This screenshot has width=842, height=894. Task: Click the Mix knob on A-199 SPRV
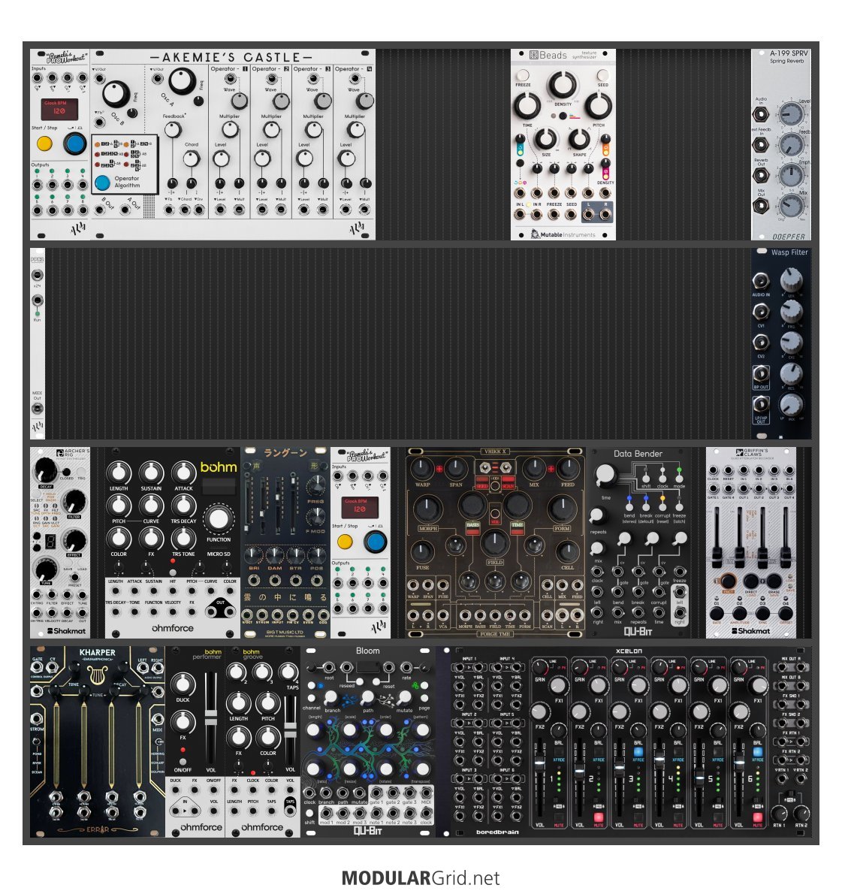tap(791, 206)
